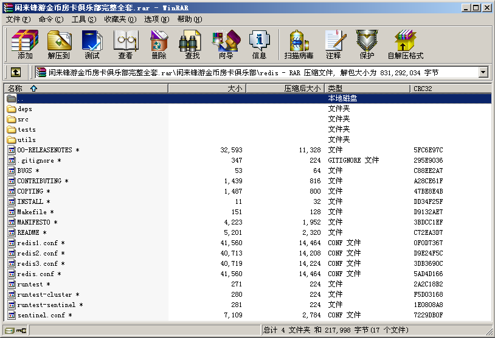Viewport: 495px width, 338px height.
Task: Expand the archive path dropdown arrow
Action: [483, 72]
